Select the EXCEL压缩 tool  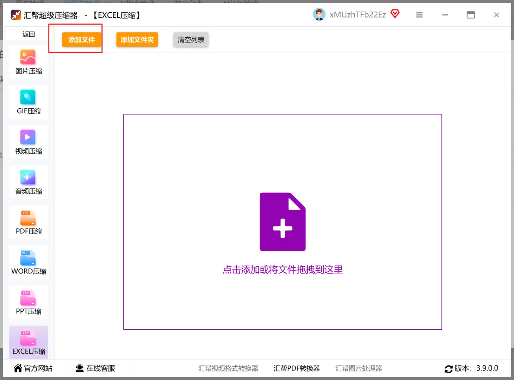pos(28,342)
